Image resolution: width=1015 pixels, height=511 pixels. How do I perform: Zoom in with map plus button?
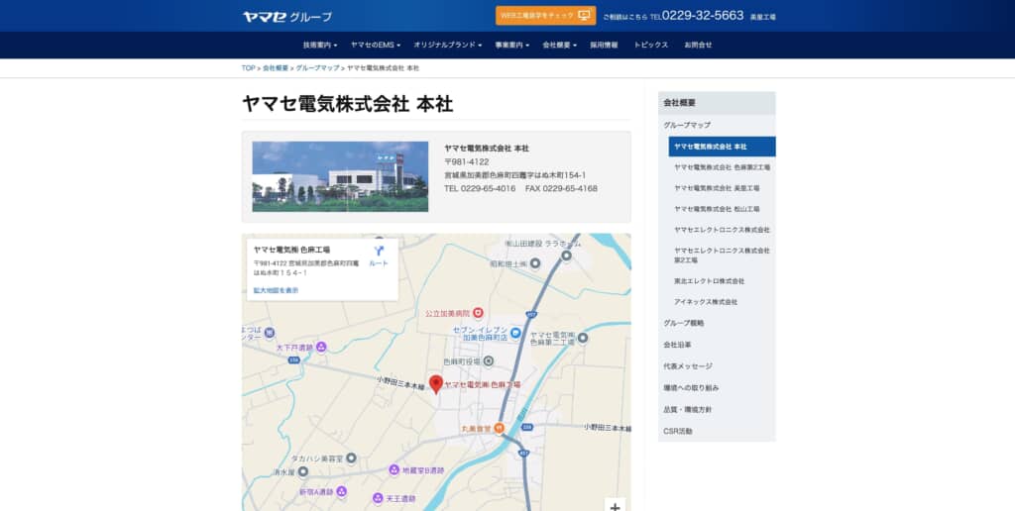coord(615,505)
